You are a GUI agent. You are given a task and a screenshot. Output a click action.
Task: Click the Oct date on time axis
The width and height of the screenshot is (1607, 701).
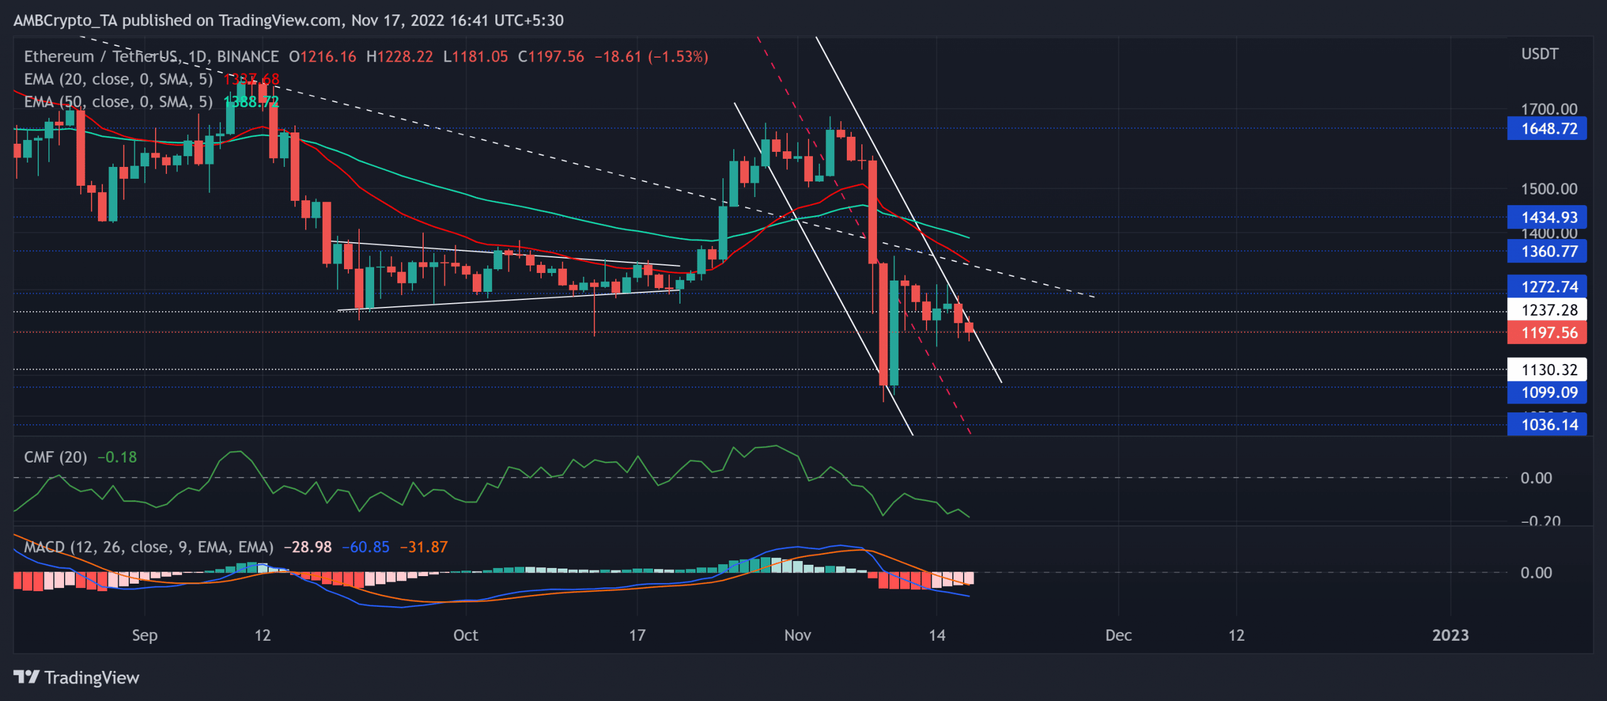pos(466,635)
